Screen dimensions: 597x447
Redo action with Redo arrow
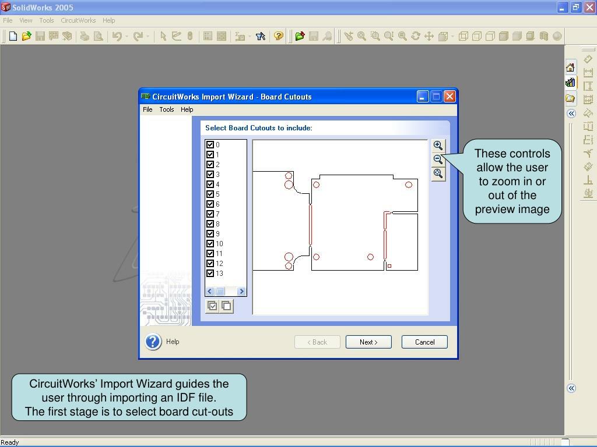click(138, 36)
